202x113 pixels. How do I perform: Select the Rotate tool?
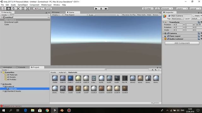coord(13,8)
